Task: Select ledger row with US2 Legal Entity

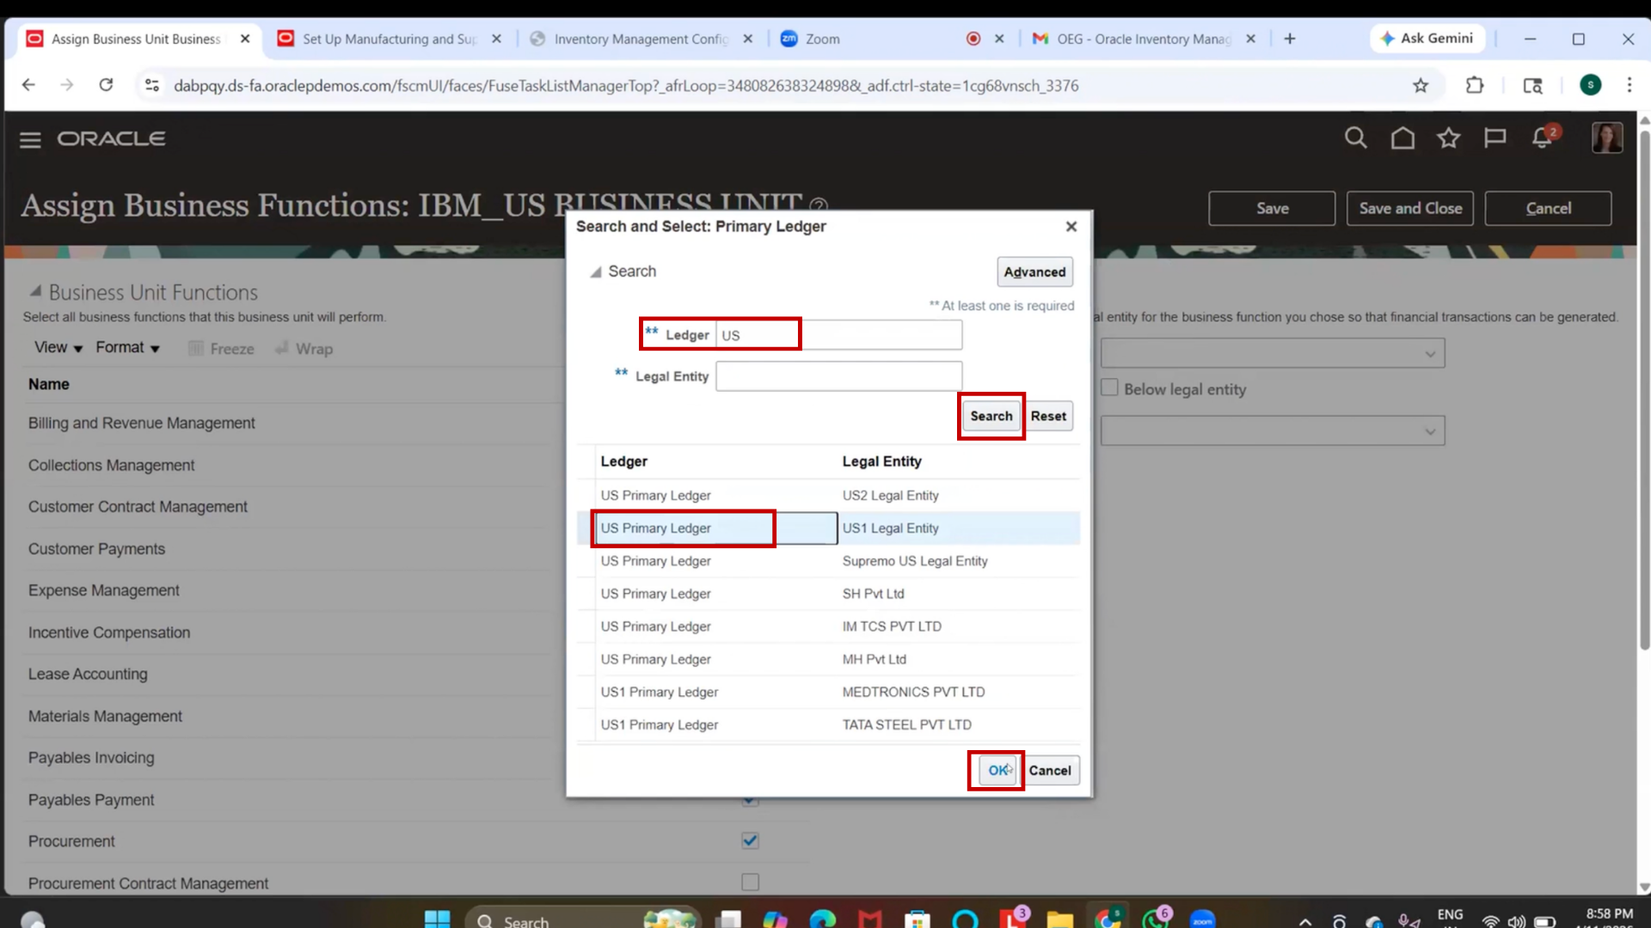Action: click(830, 496)
